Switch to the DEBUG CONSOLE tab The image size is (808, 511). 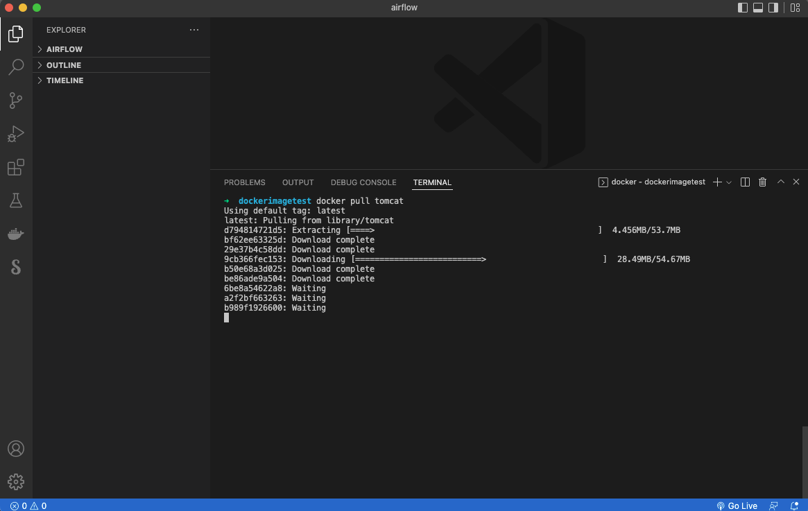pyautogui.click(x=363, y=182)
